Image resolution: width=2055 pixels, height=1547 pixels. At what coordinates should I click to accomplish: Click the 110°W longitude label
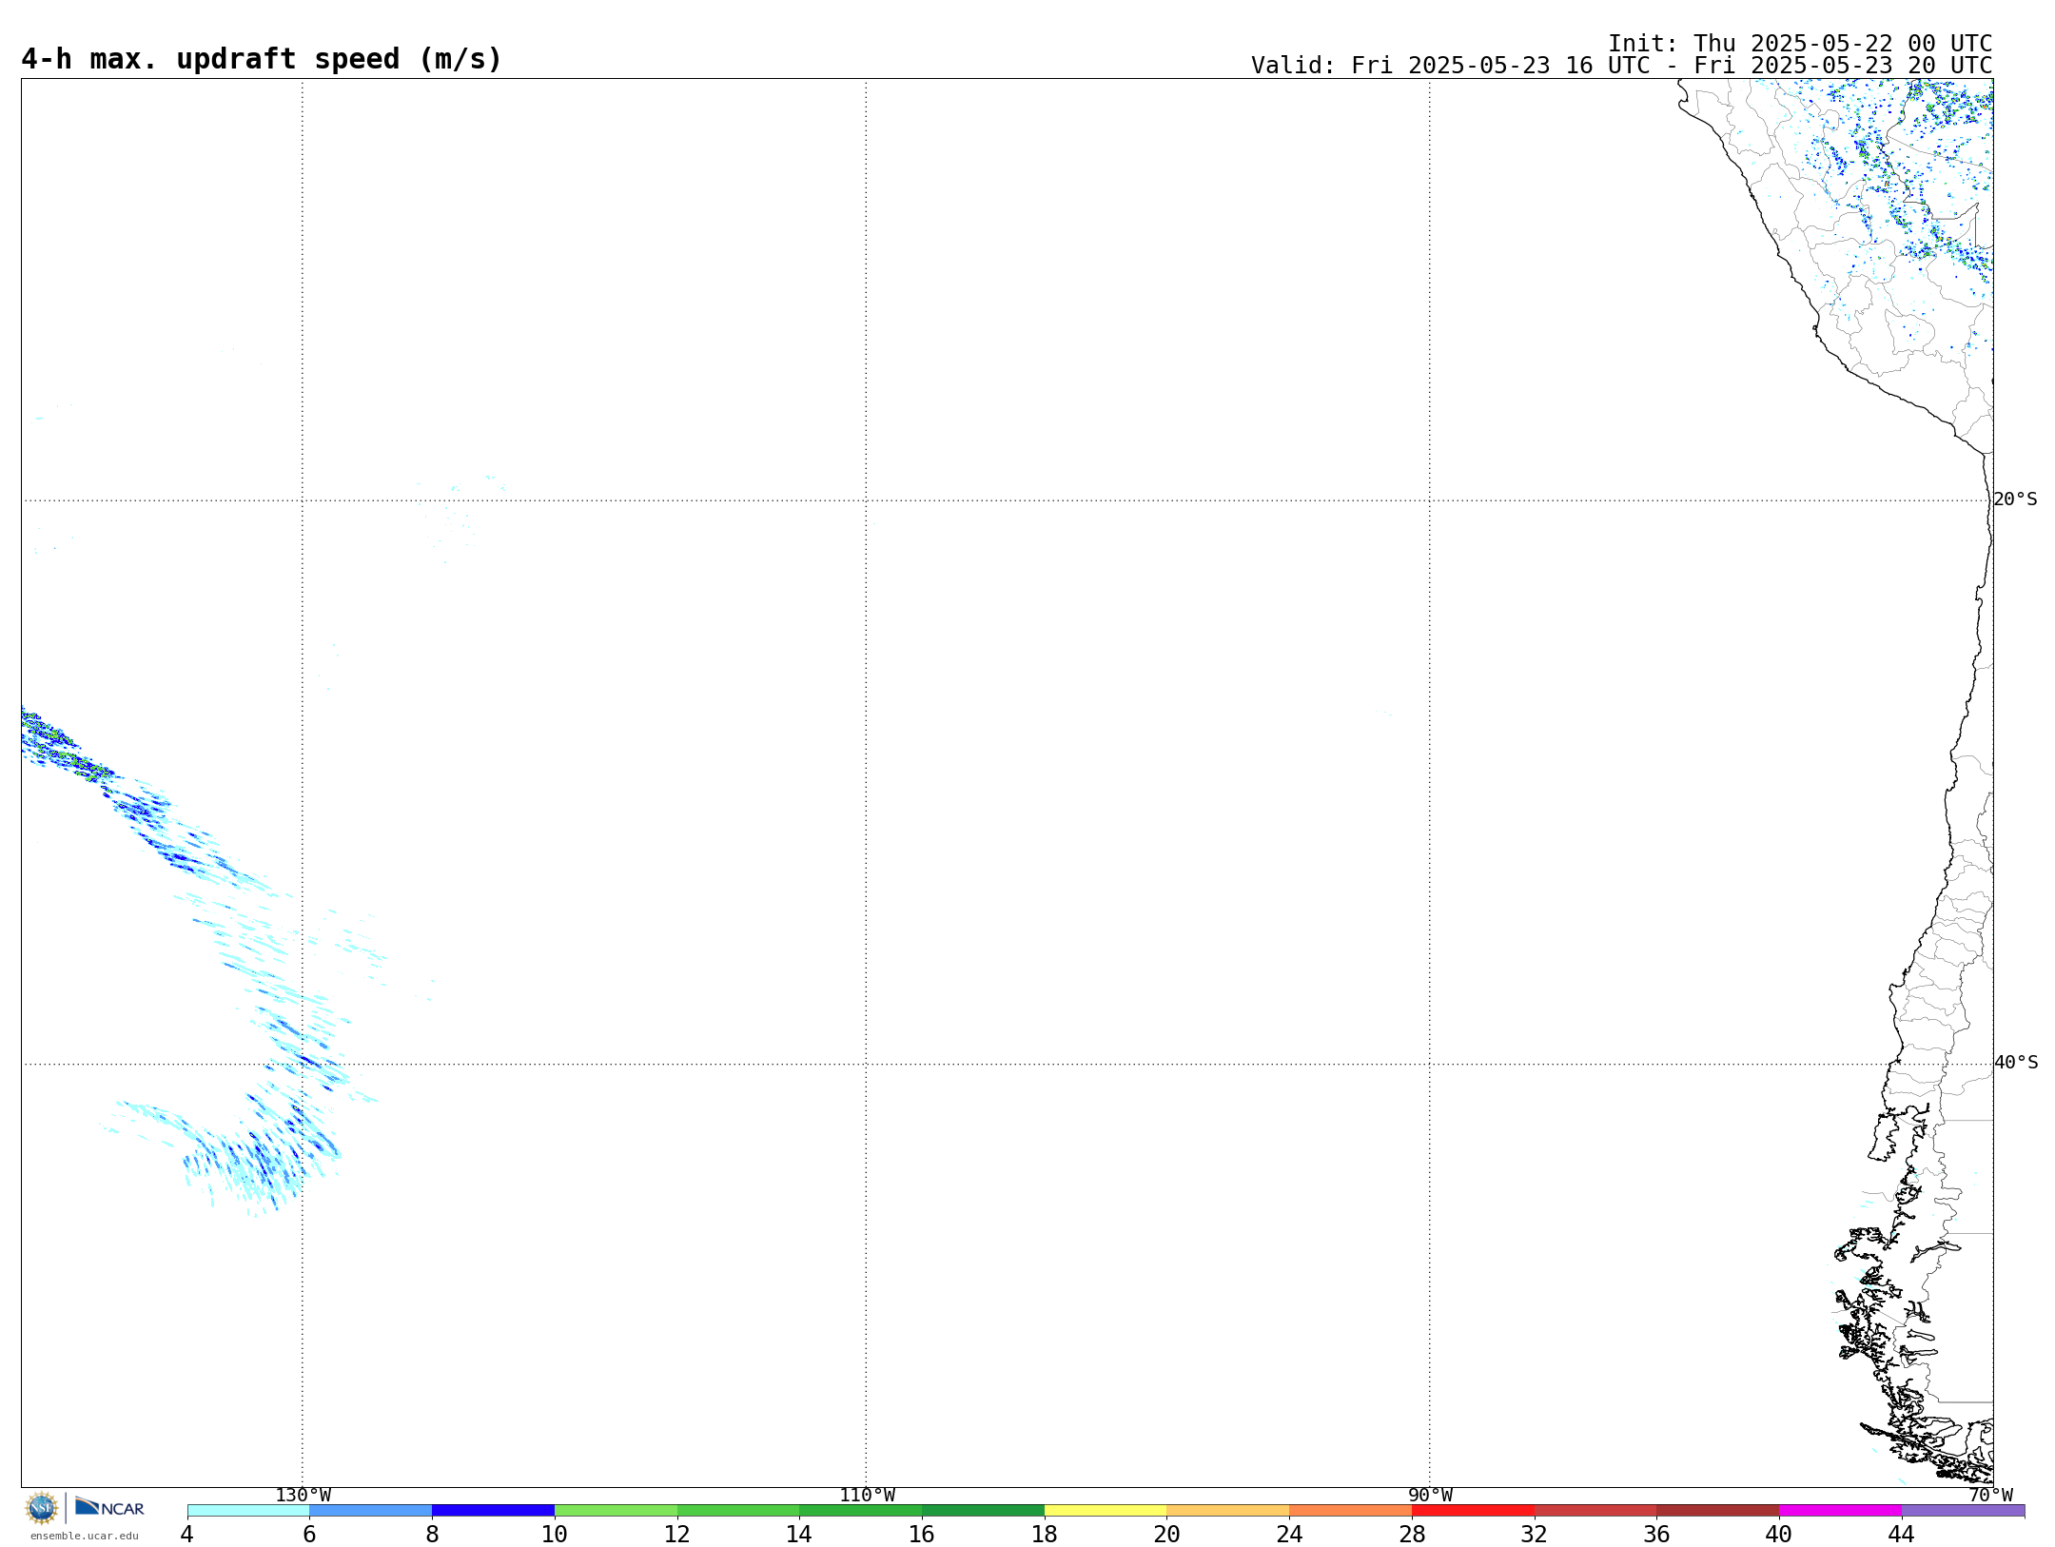pyautogui.click(x=867, y=1496)
